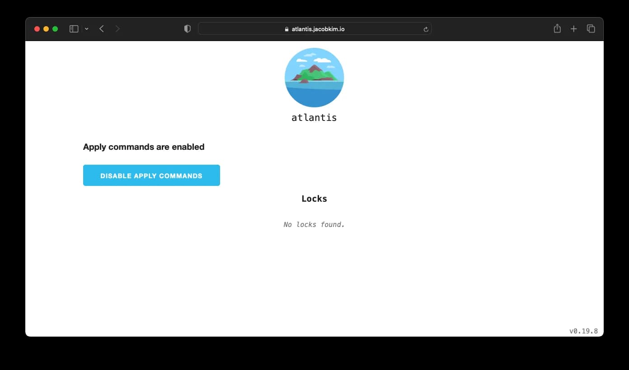This screenshot has height=370, width=629.
Task: Open the tab overview icon
Action: click(591, 28)
